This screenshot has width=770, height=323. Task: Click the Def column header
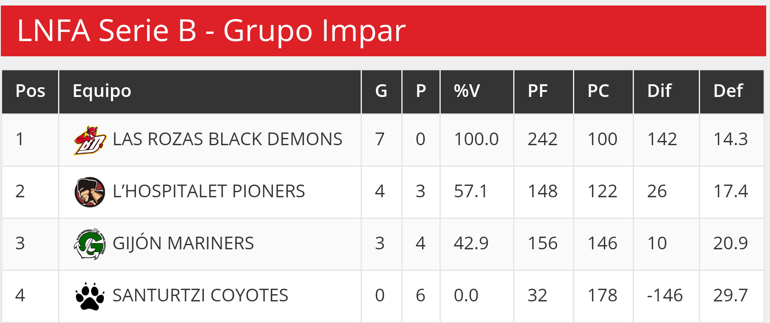(x=728, y=91)
